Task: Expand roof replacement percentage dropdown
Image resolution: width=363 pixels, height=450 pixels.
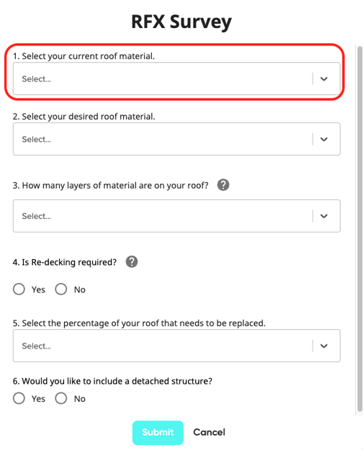Action: (176, 346)
